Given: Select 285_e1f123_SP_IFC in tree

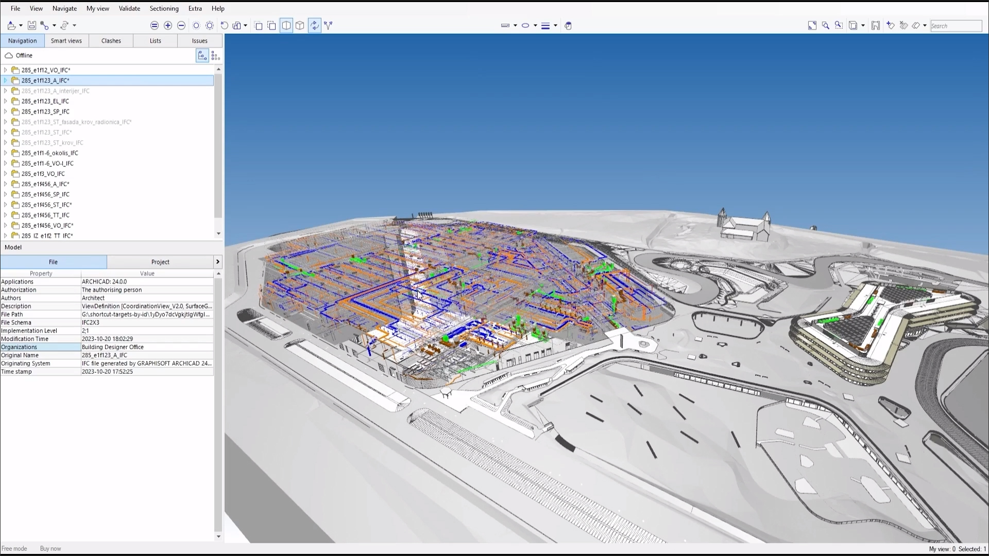Looking at the screenshot, I should pyautogui.click(x=45, y=112).
